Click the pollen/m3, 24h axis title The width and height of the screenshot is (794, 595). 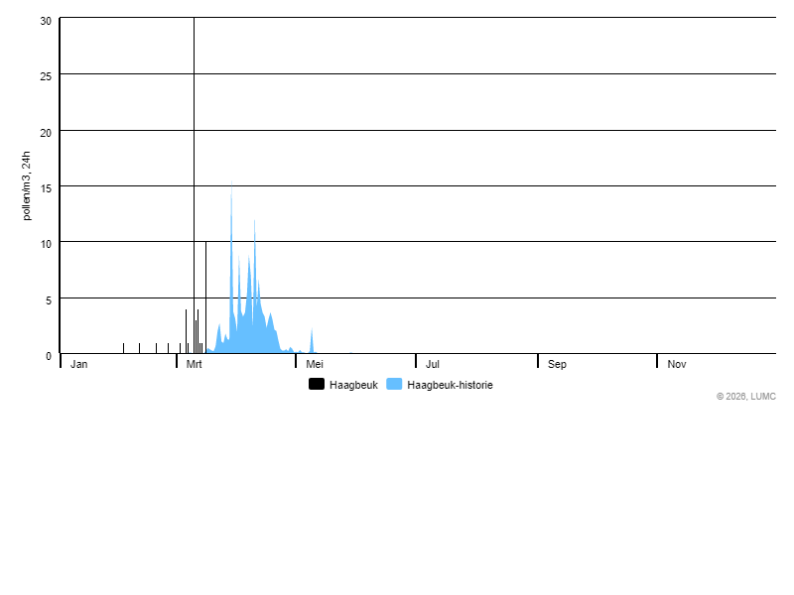pyautogui.click(x=27, y=185)
